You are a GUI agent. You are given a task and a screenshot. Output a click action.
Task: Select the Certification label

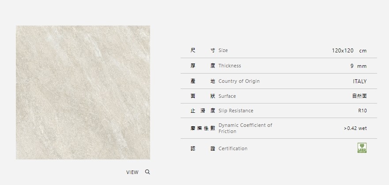coord(233,148)
